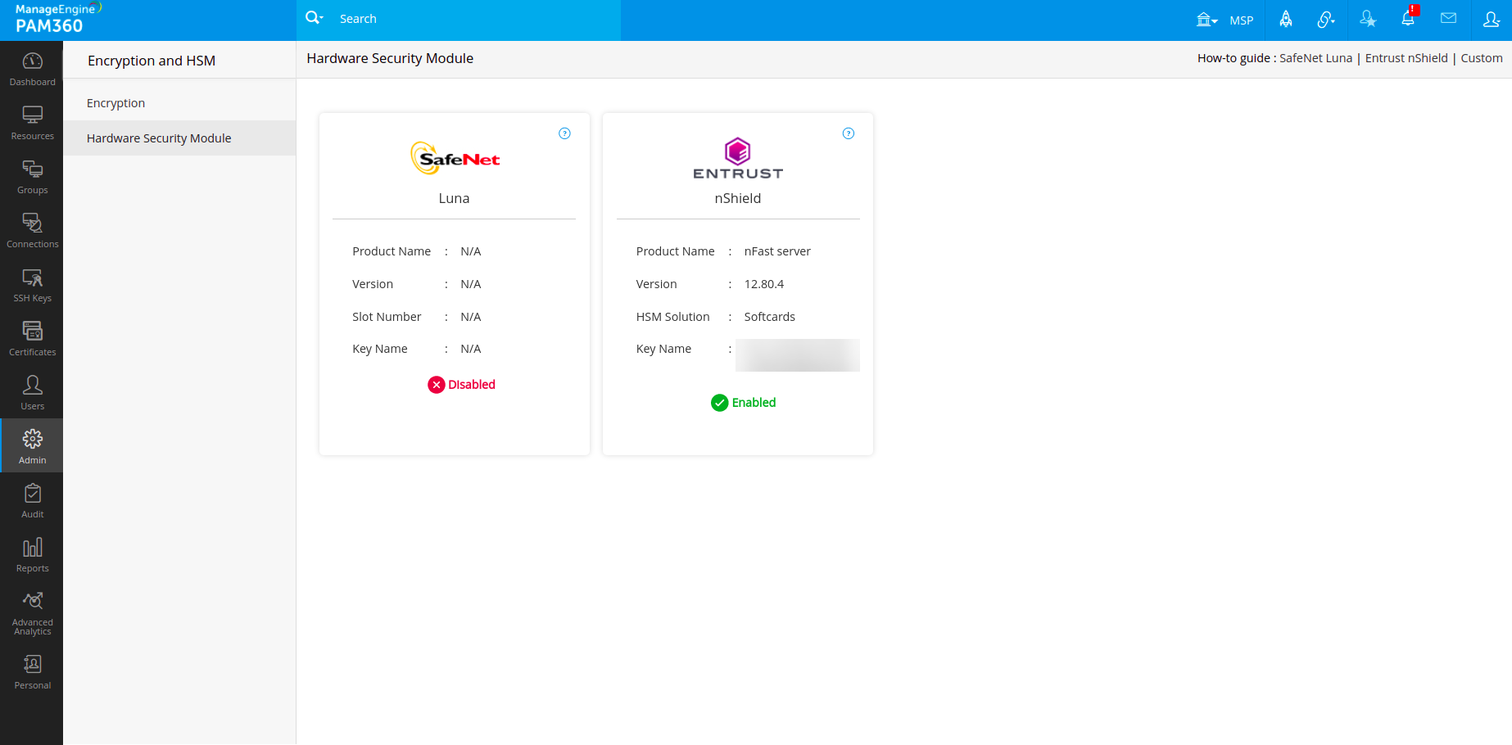This screenshot has width=1512, height=745.
Task: Select the Admin sidebar item
Action: tap(32, 446)
